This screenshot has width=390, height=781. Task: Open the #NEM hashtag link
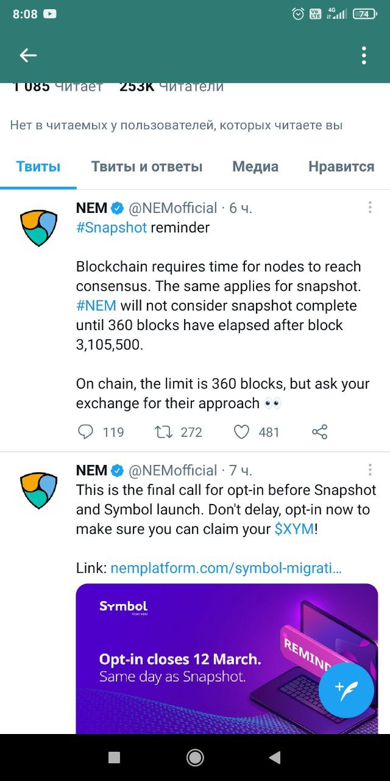[x=96, y=306]
